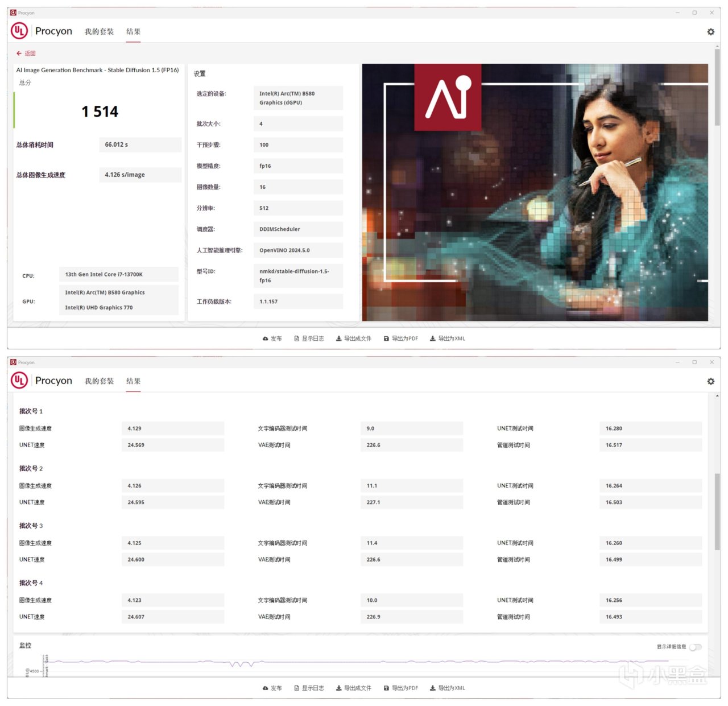
Task: Select the 分辨率 value 512
Action: click(x=298, y=208)
